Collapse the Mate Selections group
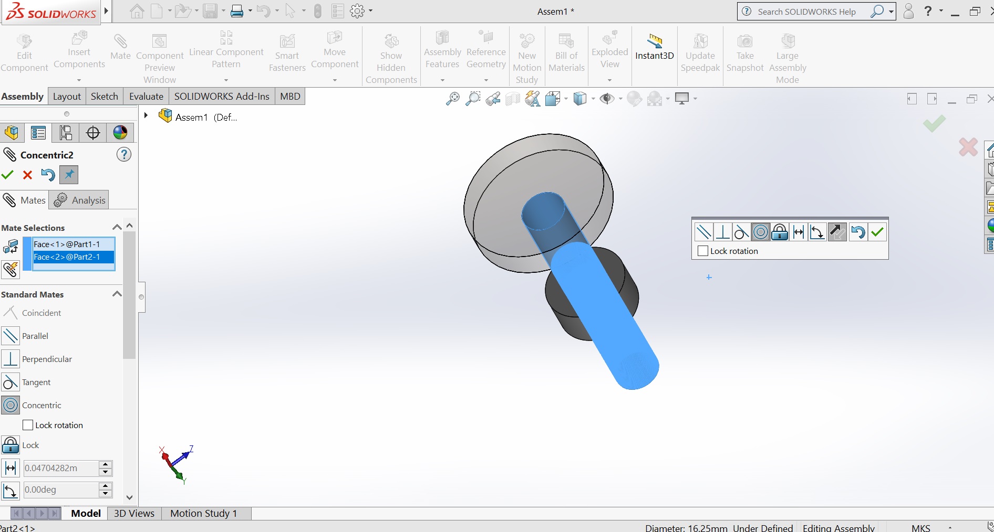This screenshot has width=994, height=532. point(116,227)
